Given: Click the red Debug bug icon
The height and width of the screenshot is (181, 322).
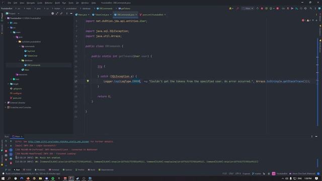Looking at the screenshot, I should (x=262, y=9).
